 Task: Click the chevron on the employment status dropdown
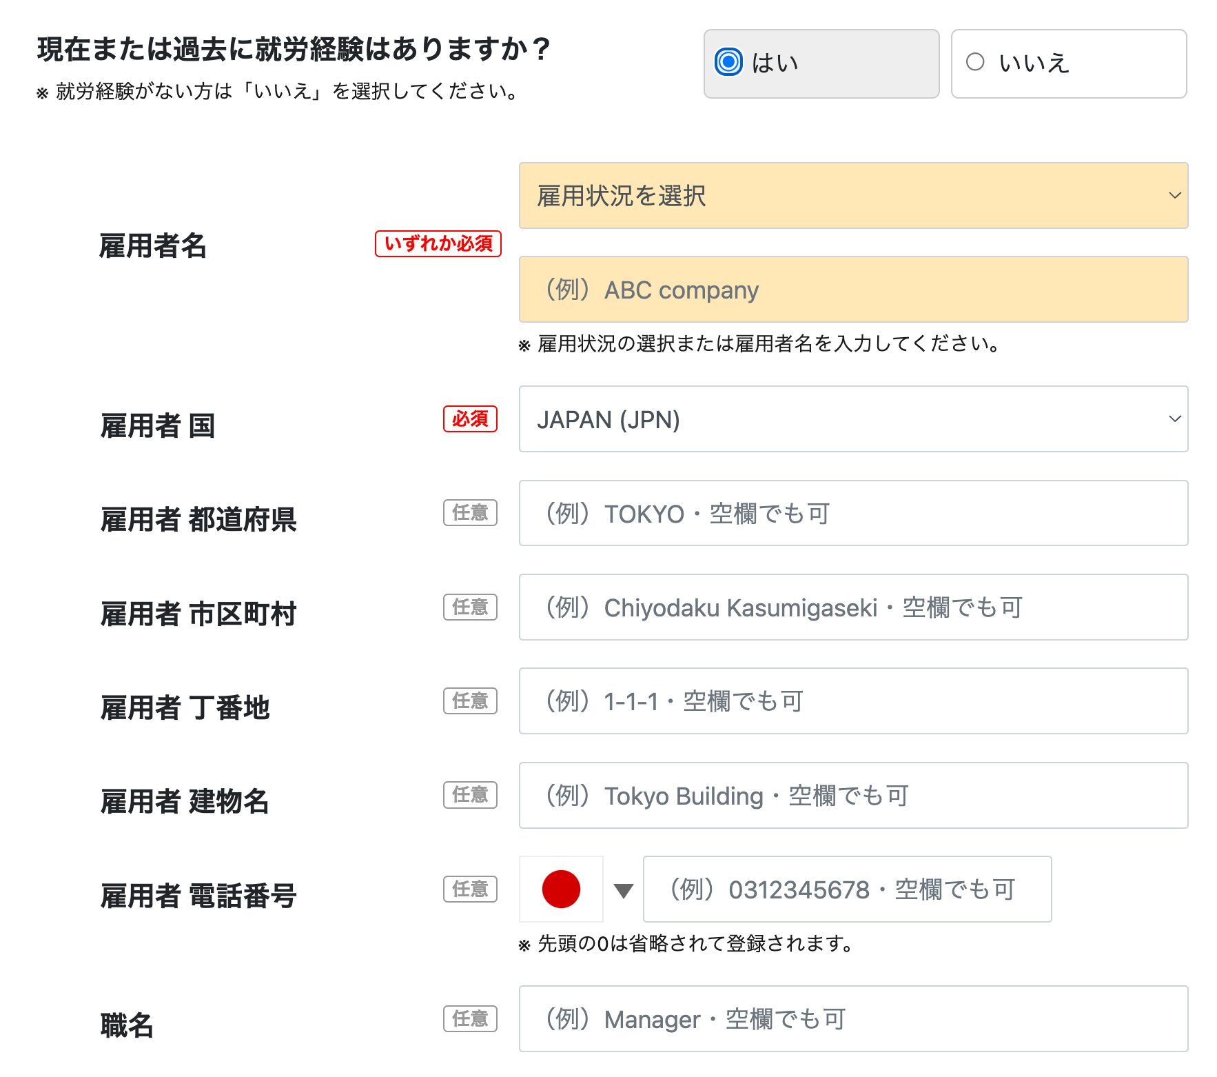click(1176, 195)
